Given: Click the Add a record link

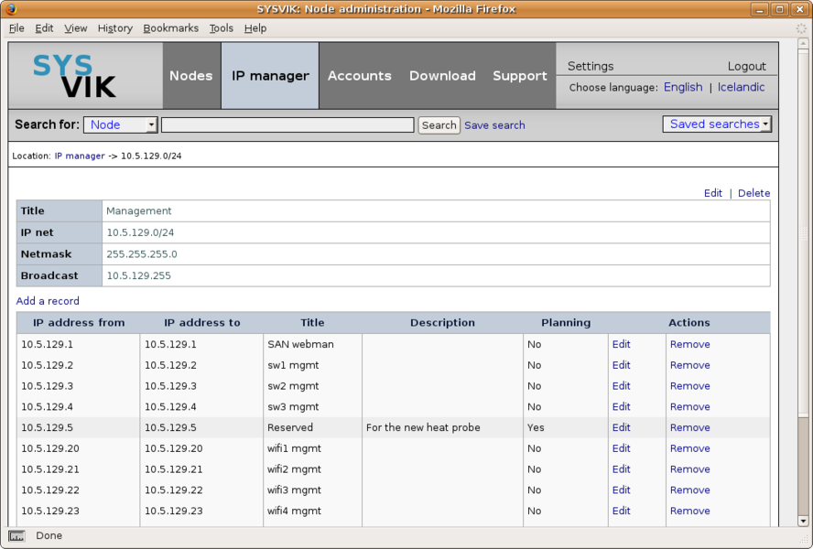Looking at the screenshot, I should (x=48, y=301).
